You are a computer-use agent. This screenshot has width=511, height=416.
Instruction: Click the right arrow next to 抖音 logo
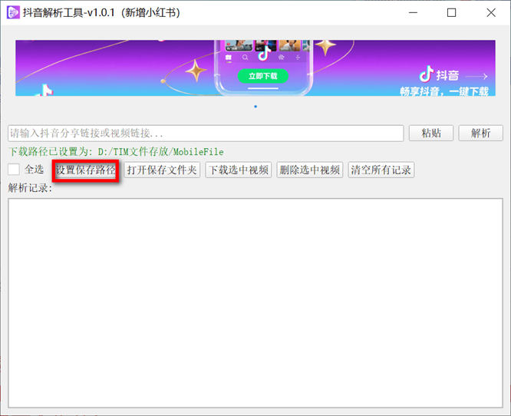click(x=476, y=76)
